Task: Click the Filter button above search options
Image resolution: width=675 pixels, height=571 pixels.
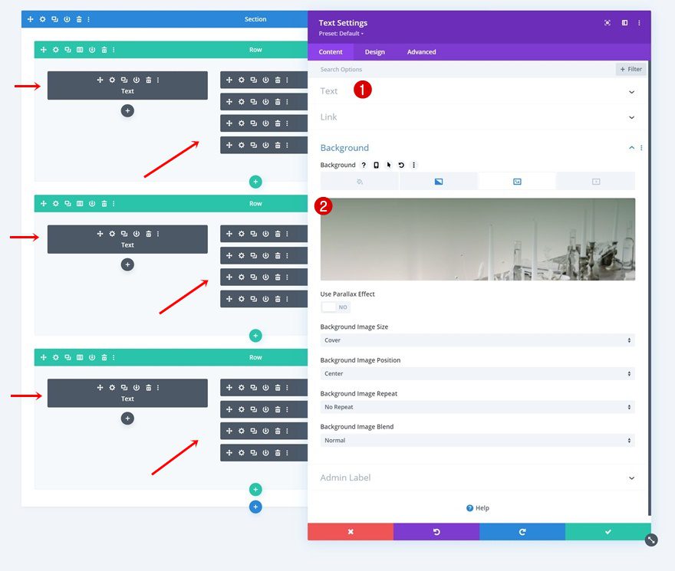Action: tap(630, 68)
